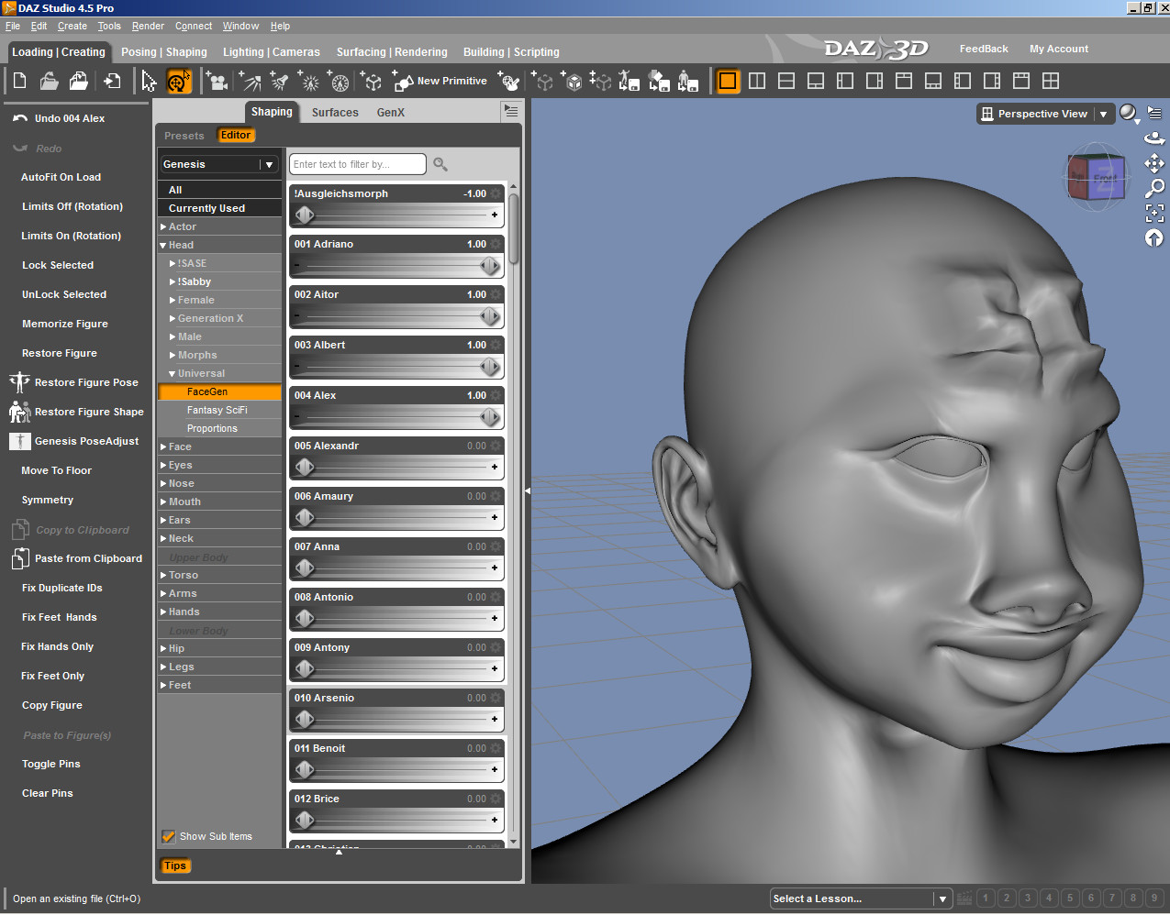Click the morph filter text field

pos(358,164)
